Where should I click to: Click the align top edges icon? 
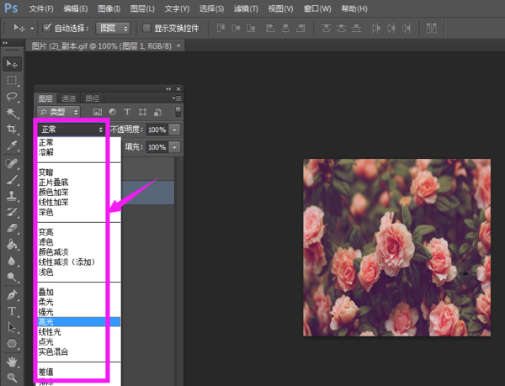coord(221,29)
